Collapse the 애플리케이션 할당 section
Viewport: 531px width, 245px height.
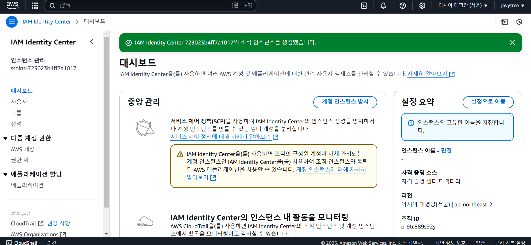(5, 175)
